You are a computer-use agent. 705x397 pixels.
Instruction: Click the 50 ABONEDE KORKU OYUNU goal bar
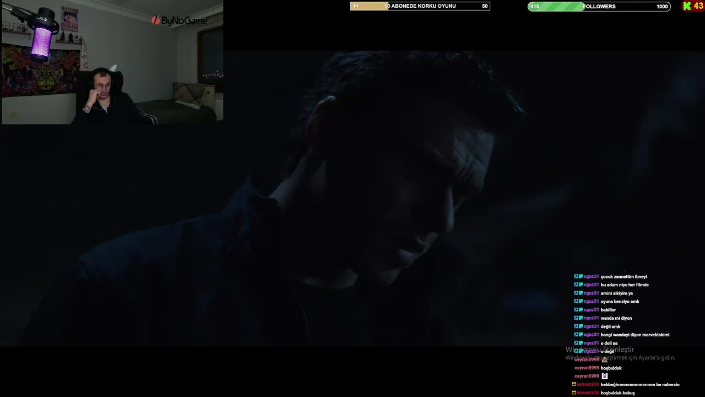point(420,6)
